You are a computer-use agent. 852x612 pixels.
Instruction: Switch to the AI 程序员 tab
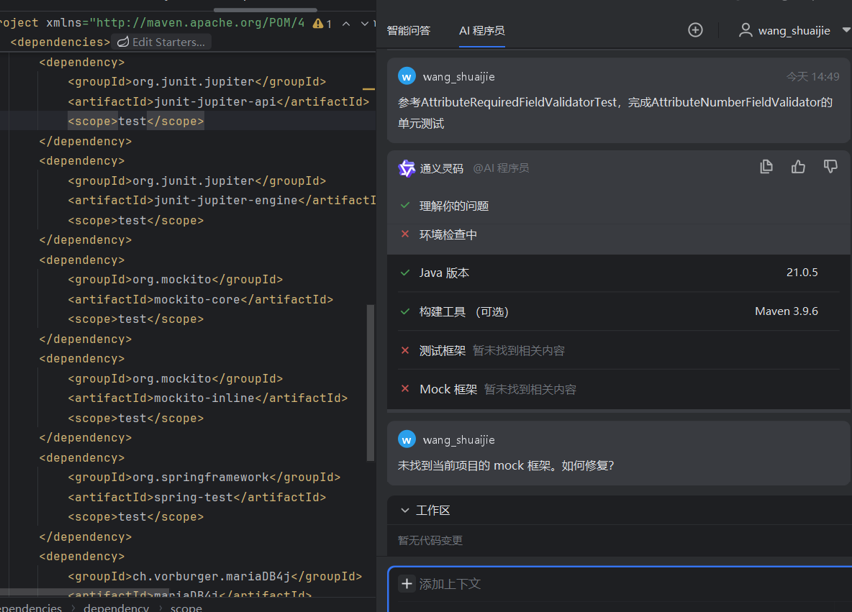click(481, 30)
